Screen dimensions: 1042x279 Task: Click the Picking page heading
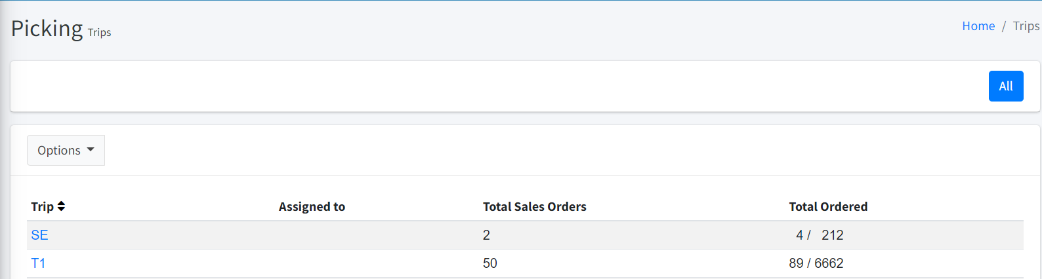[47, 29]
